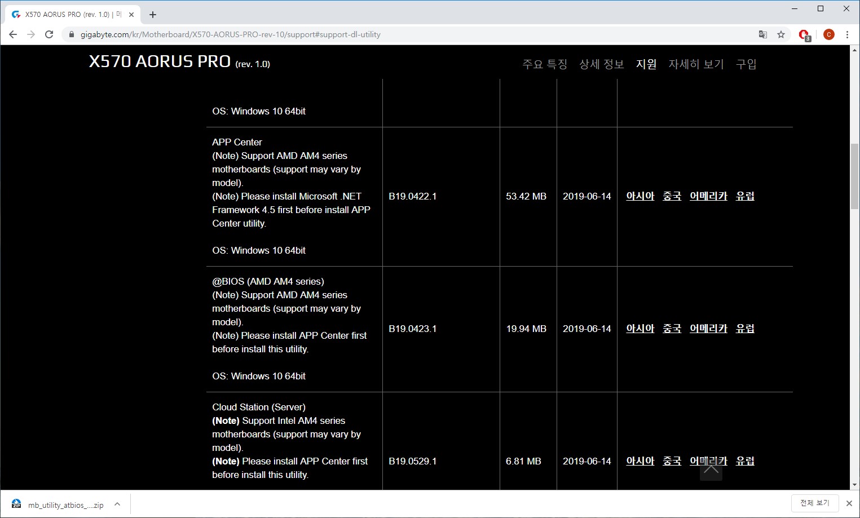This screenshot has width=860, height=518.
Task: Select version text B19.0422.1
Action: coord(413,196)
